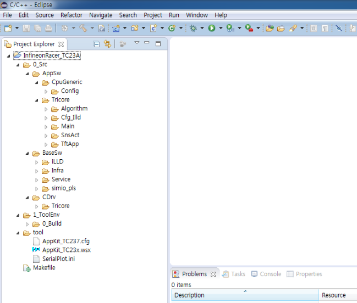Click the Build hammer icon

83,28
